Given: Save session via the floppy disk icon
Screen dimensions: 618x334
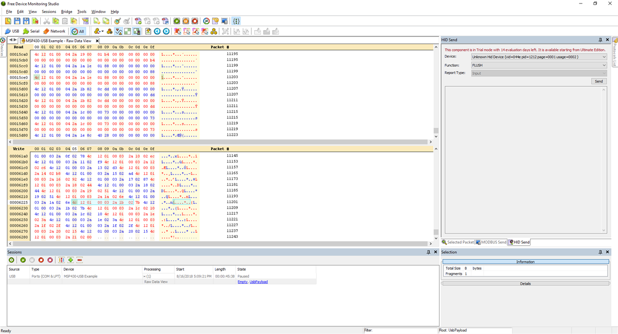Looking at the screenshot, I should pos(17,21).
